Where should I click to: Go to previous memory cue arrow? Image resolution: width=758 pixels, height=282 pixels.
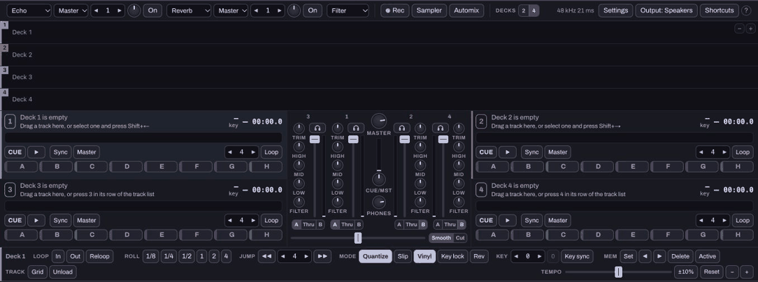click(x=645, y=256)
